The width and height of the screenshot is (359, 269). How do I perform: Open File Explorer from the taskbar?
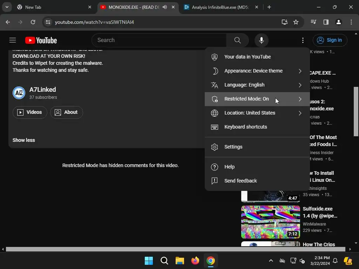[x=180, y=261]
